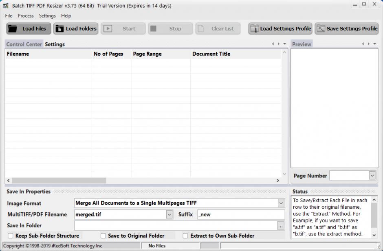Image resolution: width=383 pixels, height=251 pixels.
Task: Click the iRedSoft copyright status text
Action: [53, 246]
